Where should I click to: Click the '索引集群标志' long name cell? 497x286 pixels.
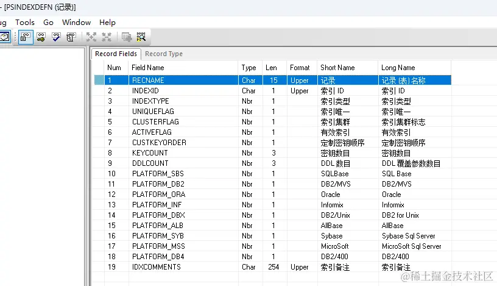403,122
